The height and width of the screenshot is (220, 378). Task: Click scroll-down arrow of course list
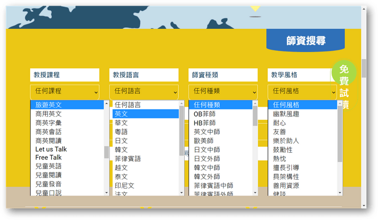(106, 193)
